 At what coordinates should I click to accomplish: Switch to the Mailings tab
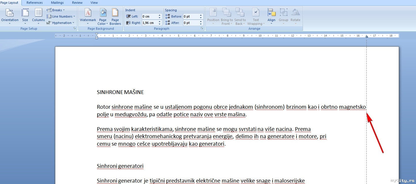[57, 3]
